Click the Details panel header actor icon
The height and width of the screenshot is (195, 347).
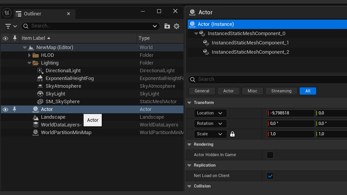click(192, 12)
